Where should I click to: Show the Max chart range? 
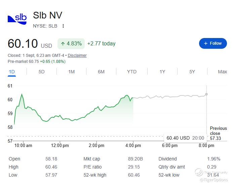pyautogui.click(x=222, y=72)
